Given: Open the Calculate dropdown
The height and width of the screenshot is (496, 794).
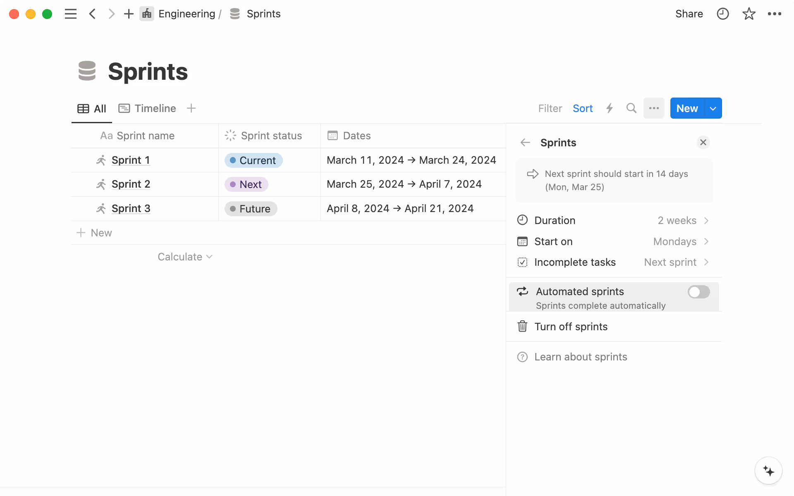Looking at the screenshot, I should click(185, 257).
